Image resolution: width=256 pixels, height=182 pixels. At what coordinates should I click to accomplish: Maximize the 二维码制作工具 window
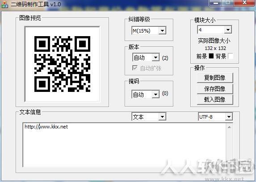[228, 3]
